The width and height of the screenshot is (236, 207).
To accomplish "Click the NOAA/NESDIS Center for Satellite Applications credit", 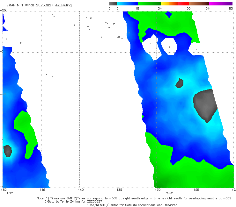I will [x=132, y=205].
